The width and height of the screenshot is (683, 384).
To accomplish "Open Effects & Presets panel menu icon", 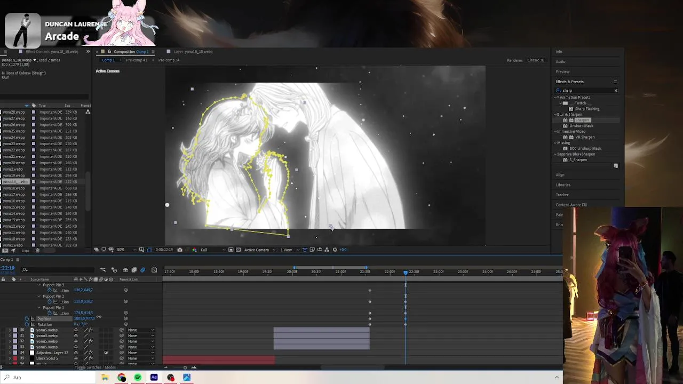I will (615, 82).
